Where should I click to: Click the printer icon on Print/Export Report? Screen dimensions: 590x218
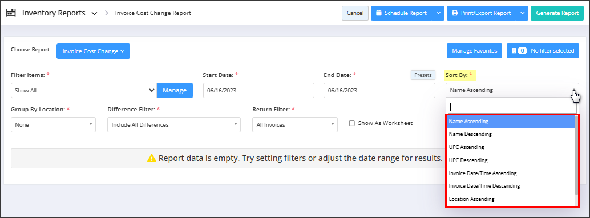click(x=455, y=13)
